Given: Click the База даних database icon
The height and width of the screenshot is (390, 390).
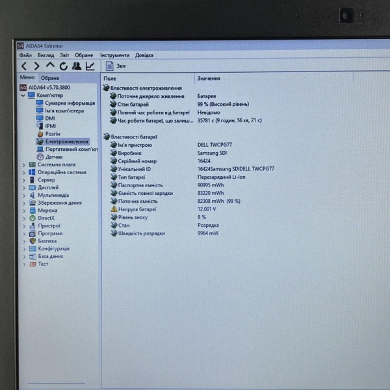Looking at the screenshot, I should pos(32,256).
